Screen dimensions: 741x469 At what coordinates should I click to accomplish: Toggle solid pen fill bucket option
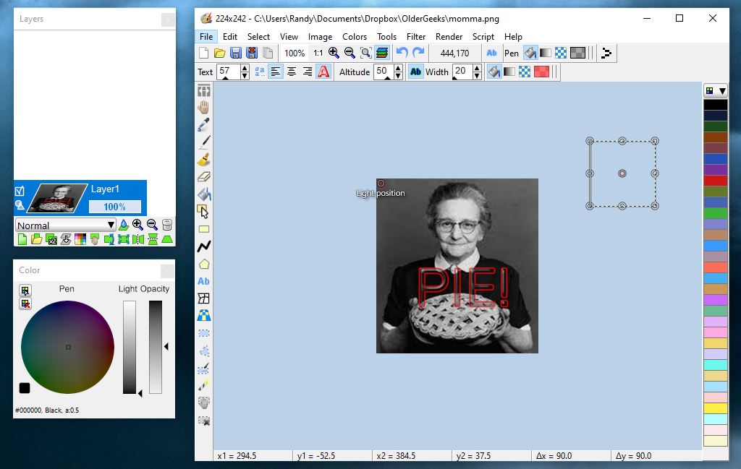tap(530, 53)
